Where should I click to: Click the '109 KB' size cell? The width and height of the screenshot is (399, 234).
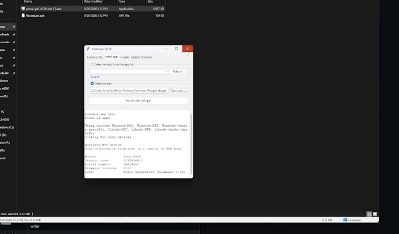click(159, 16)
